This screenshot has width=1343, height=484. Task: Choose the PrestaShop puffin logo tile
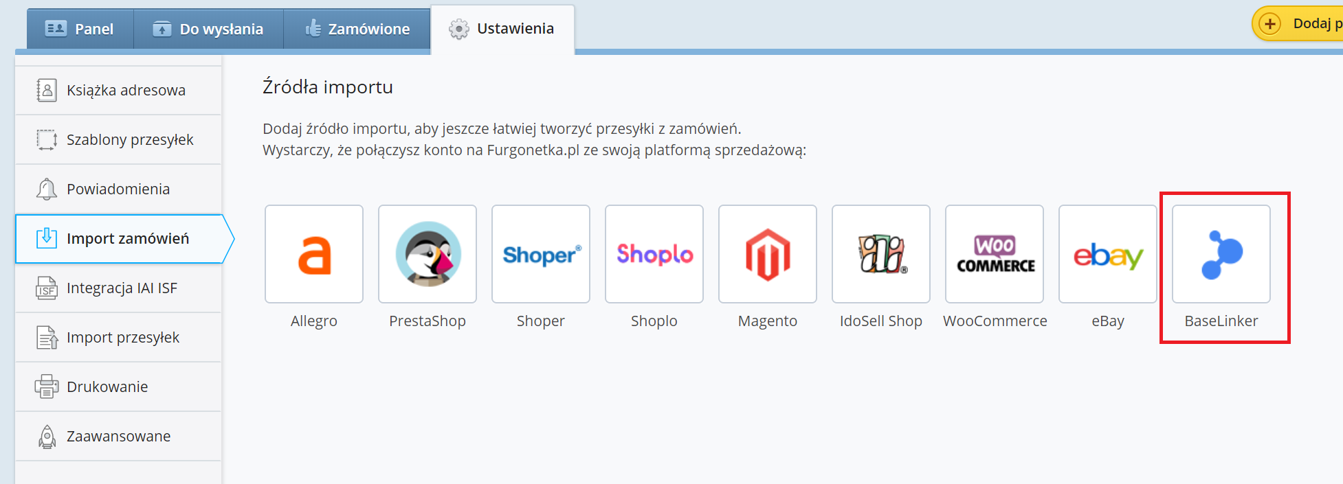428,254
